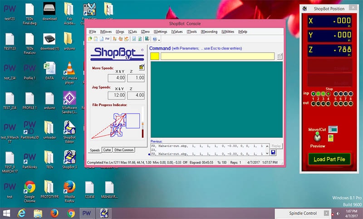Toggle output 1 in ShopBot Position
The image size is (363, 219).
313,104
